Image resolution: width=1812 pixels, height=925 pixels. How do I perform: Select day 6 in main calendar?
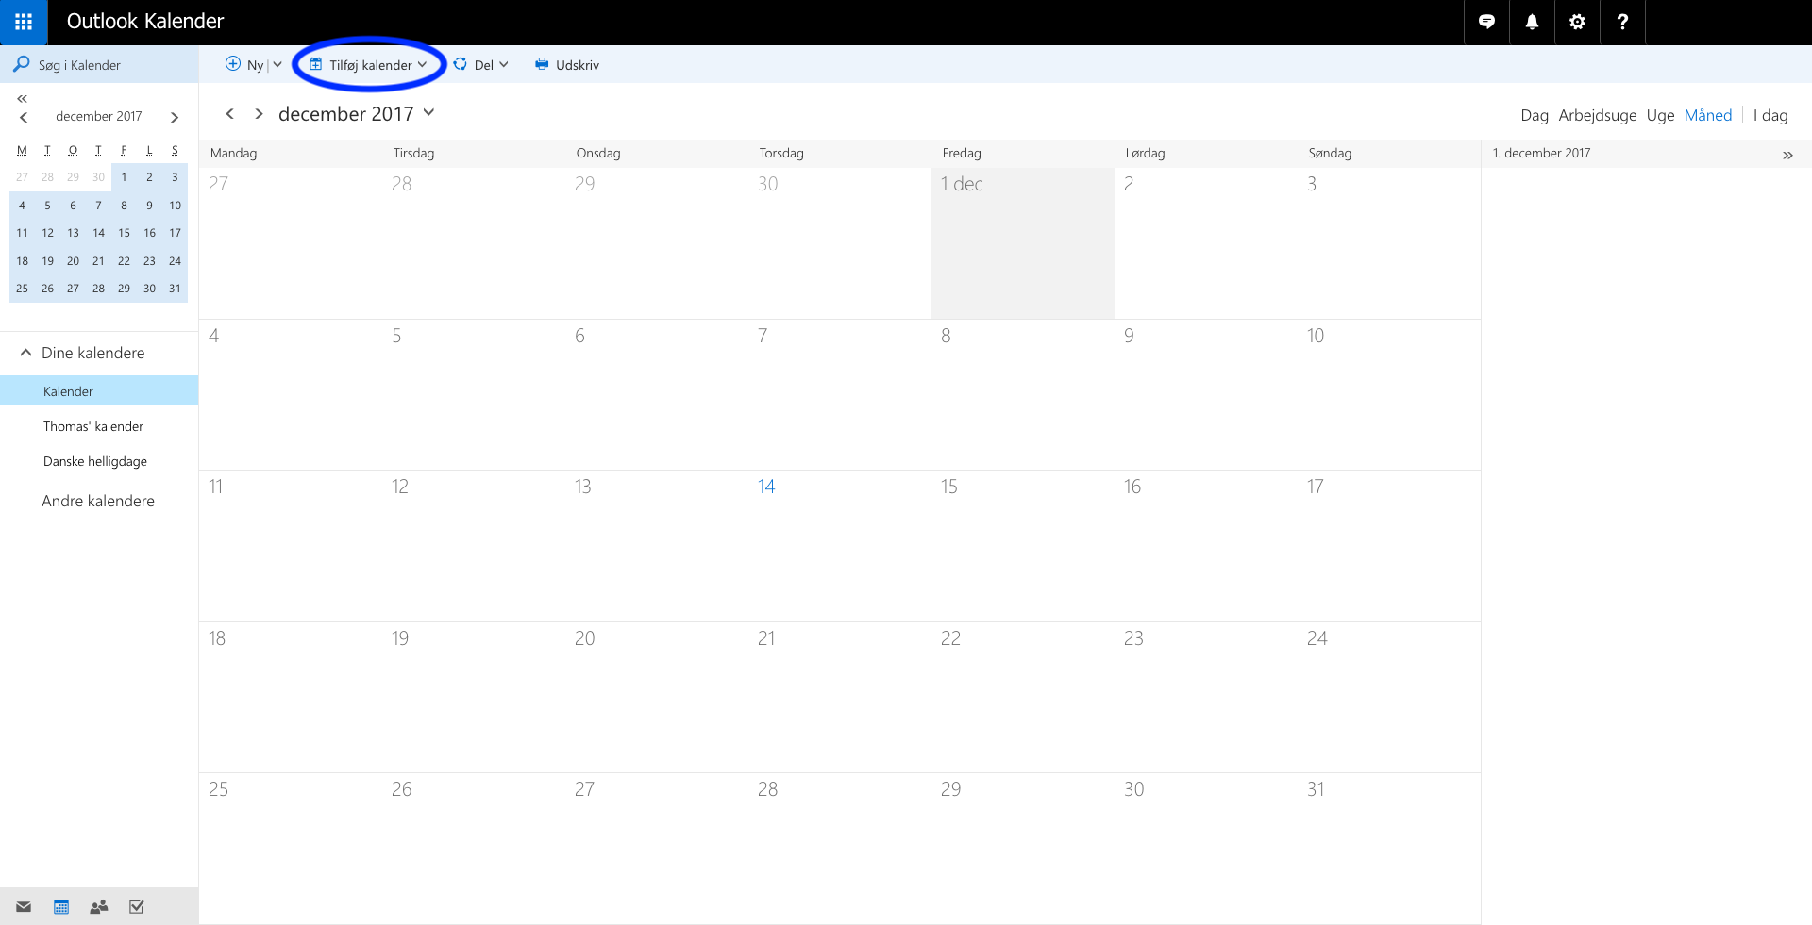pos(656,394)
